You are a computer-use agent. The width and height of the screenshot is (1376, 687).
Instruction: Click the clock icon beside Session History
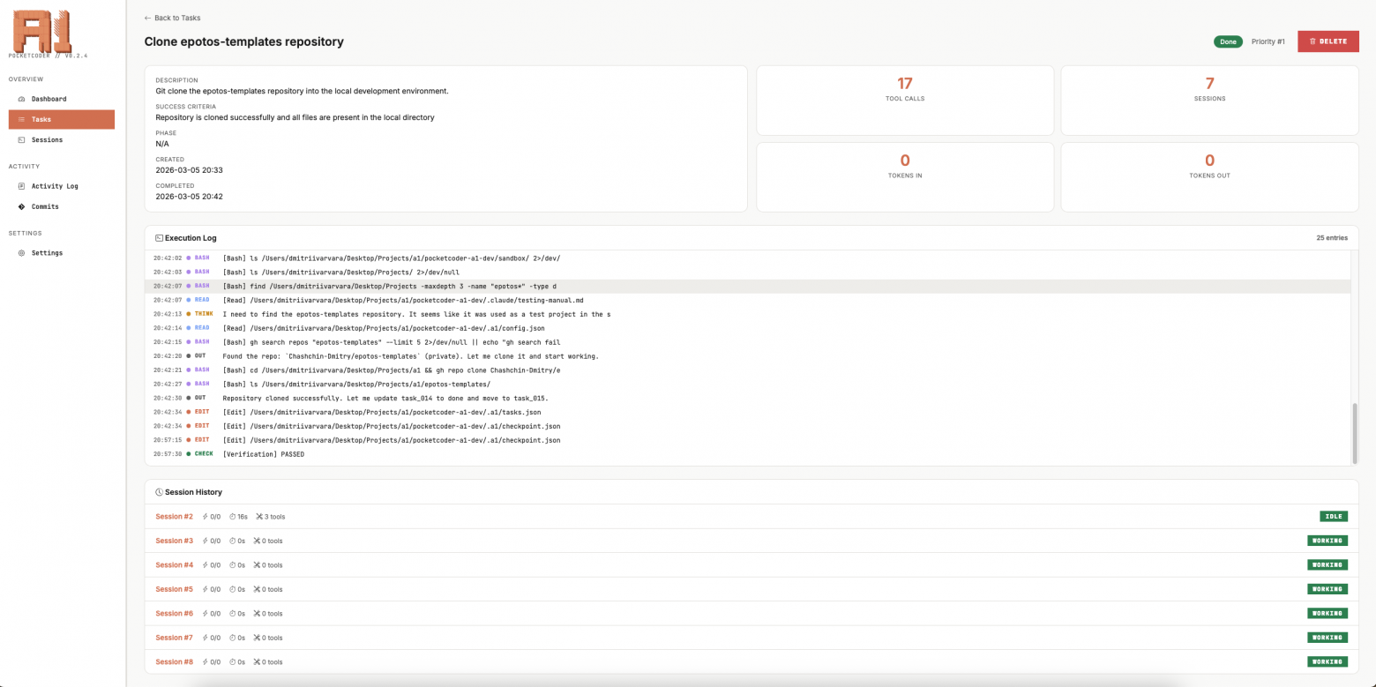point(159,492)
